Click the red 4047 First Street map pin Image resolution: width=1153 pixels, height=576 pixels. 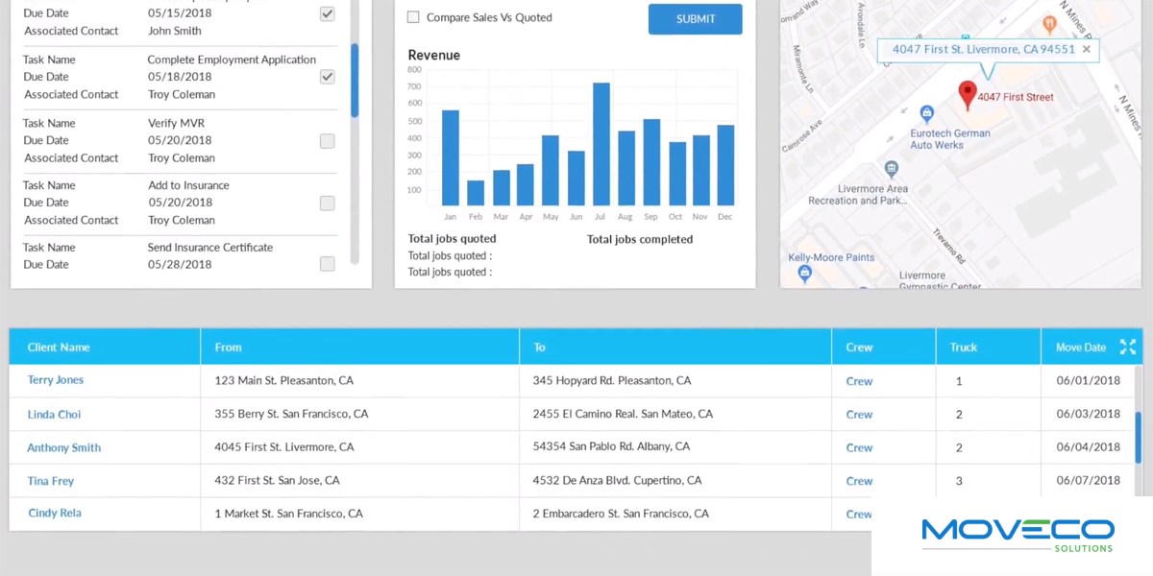pyautogui.click(x=968, y=94)
